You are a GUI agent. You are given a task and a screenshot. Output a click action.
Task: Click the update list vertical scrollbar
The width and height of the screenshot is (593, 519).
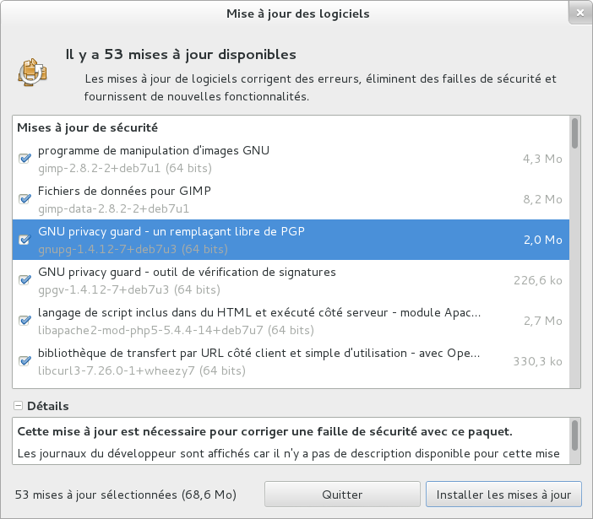coord(575,133)
